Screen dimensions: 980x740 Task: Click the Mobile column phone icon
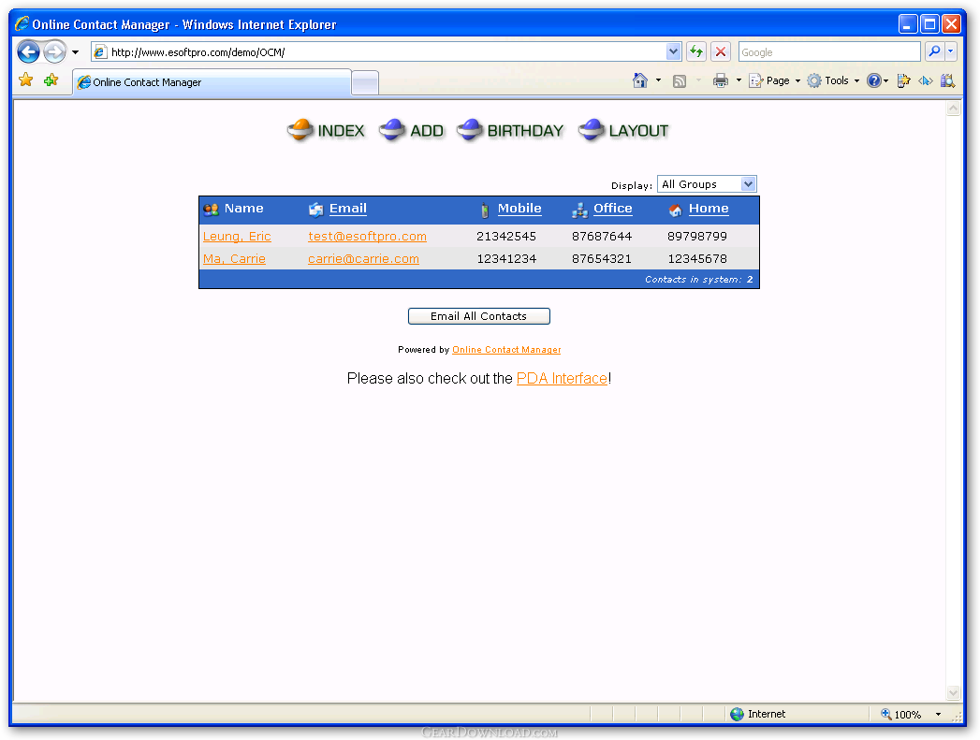(484, 210)
